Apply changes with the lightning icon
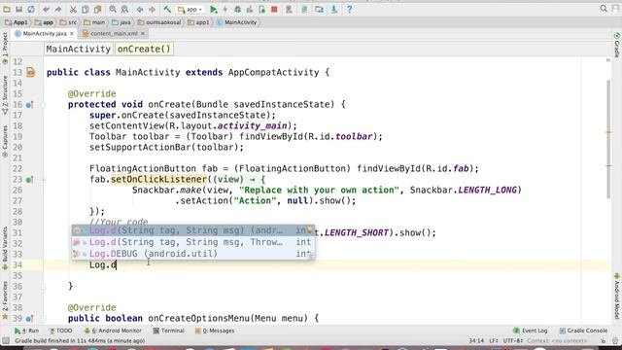 tap(225, 9)
